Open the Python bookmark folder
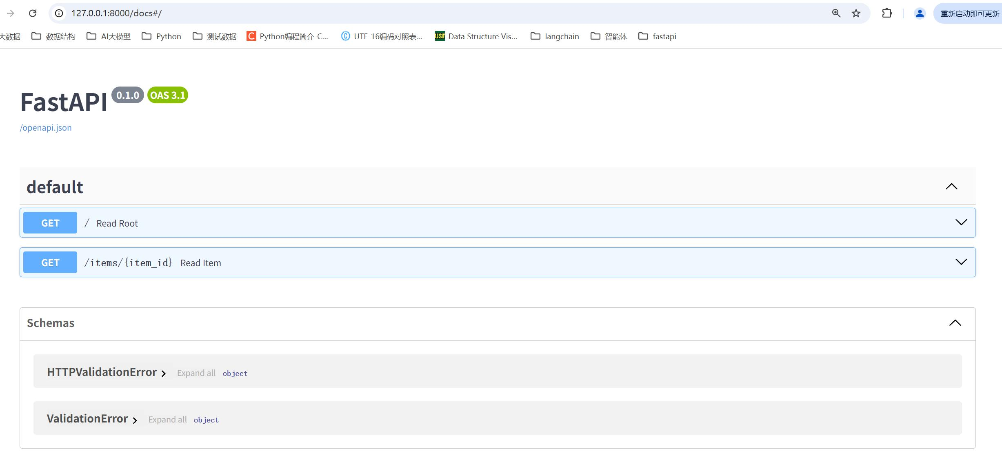Image resolution: width=1002 pixels, height=458 pixels. 161,36
